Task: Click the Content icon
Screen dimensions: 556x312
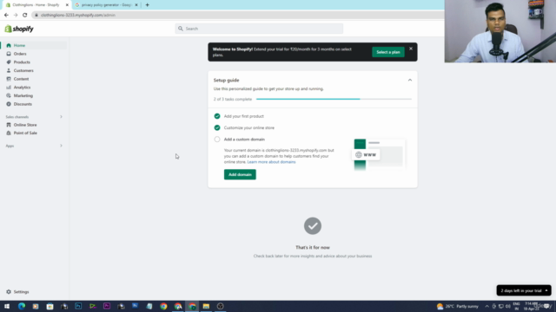Action: tap(9, 79)
